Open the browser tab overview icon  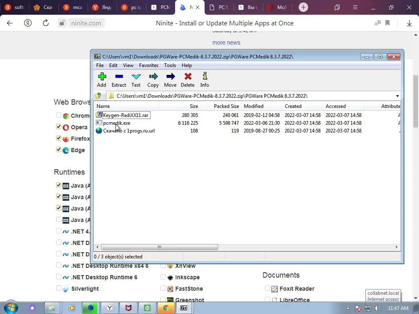point(337,7)
